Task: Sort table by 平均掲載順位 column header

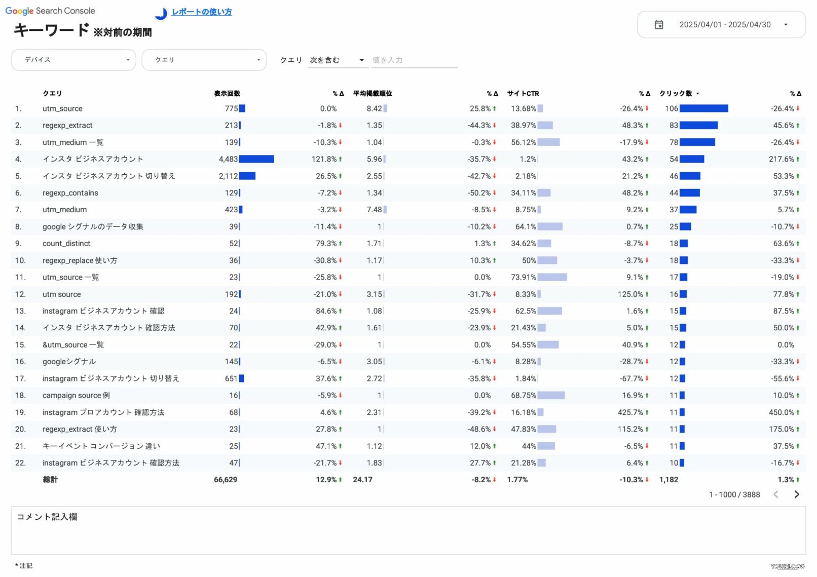Action: (373, 94)
